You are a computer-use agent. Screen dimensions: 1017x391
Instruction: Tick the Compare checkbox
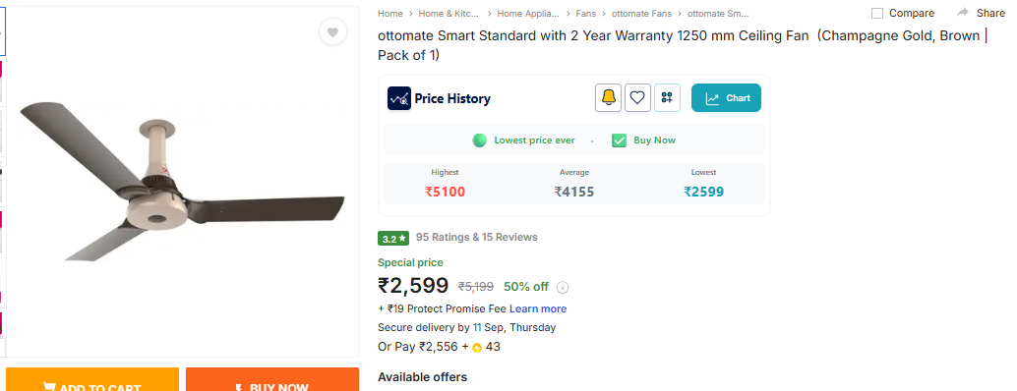tap(877, 13)
